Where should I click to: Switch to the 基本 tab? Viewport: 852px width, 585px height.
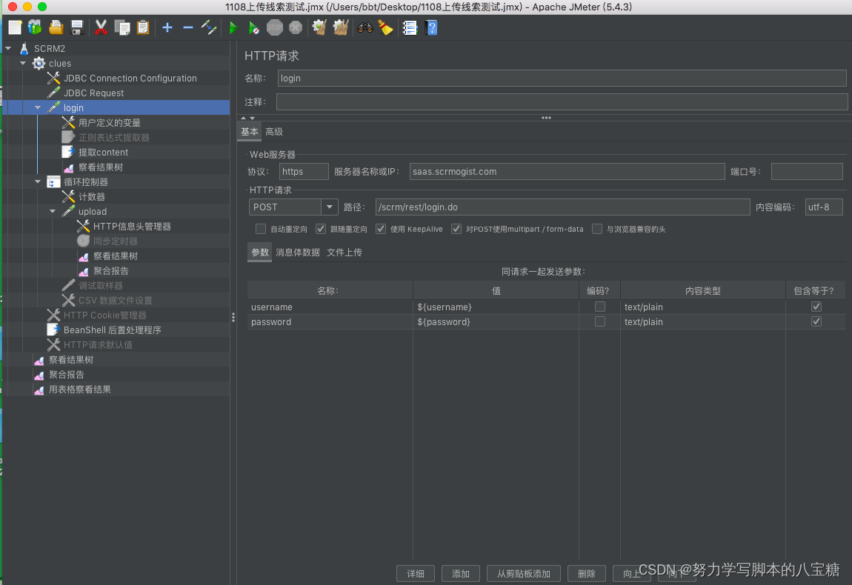250,132
